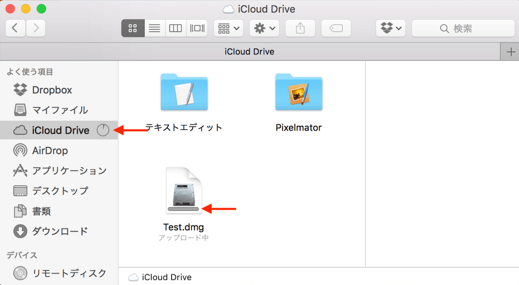Switch to icon view
The width and height of the screenshot is (519, 285).
(x=133, y=29)
